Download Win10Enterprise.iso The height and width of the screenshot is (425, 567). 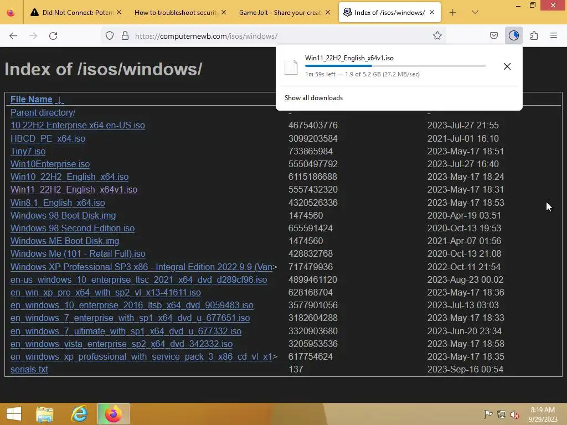tap(50, 164)
